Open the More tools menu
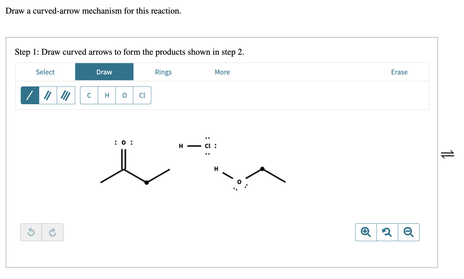464x279 pixels. pos(222,72)
